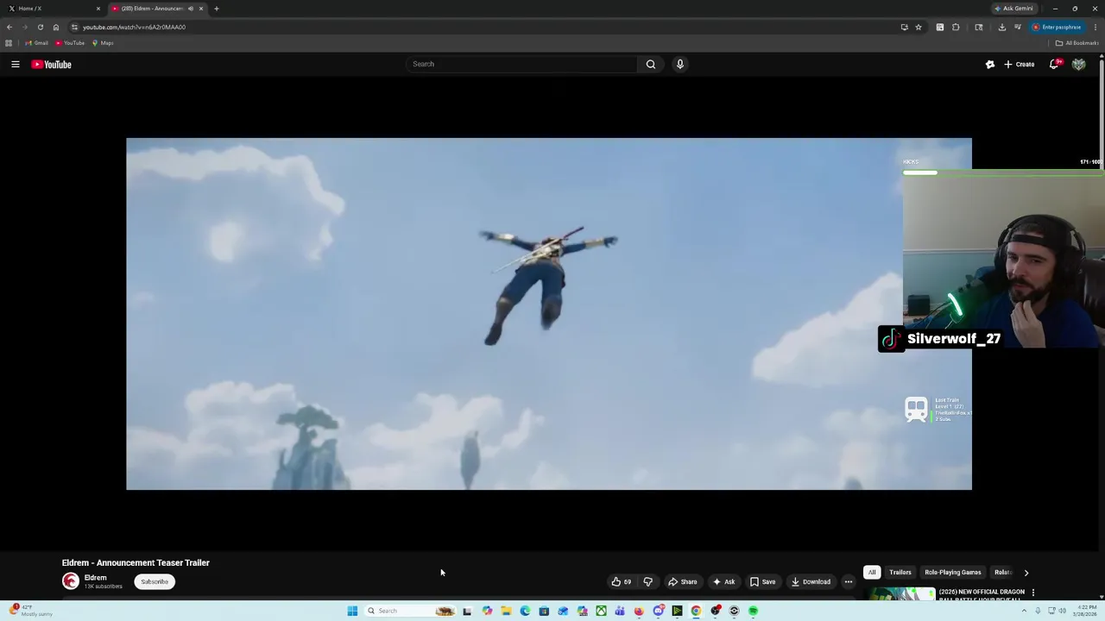This screenshot has width=1105, height=621.
Task: Like the video with the thumbs-up button
Action: click(x=622, y=581)
